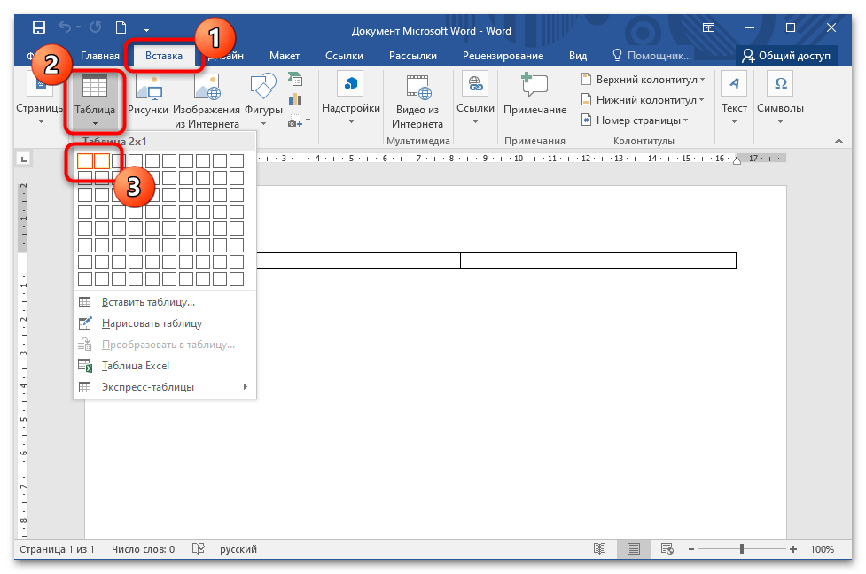
Task: Open word count via Число слов: 0
Action: pos(143,550)
